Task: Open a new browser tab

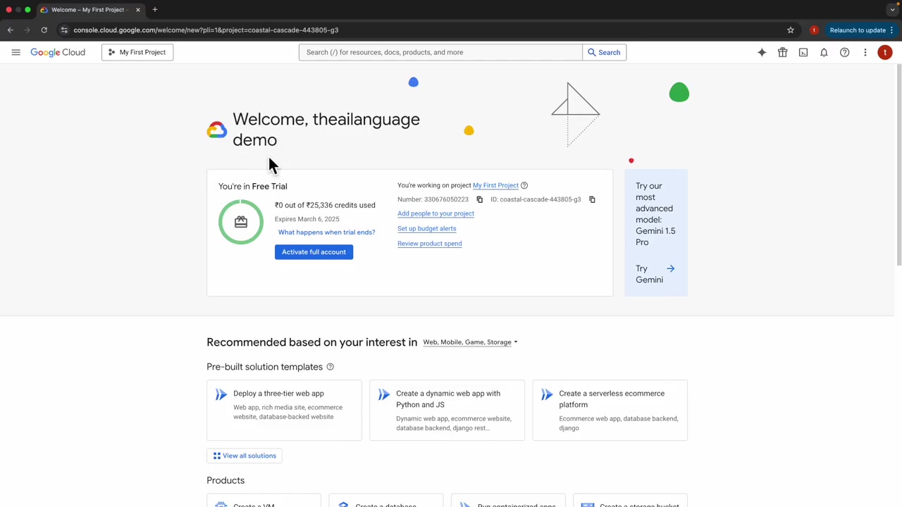Action: [155, 10]
